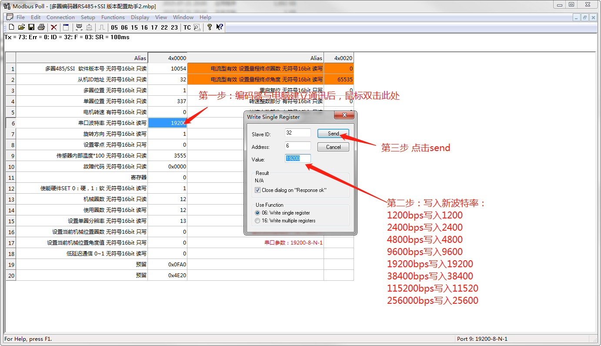Click the TC test center toolbar button
Viewport: 601px width, 346px height.
pyautogui.click(x=187, y=27)
